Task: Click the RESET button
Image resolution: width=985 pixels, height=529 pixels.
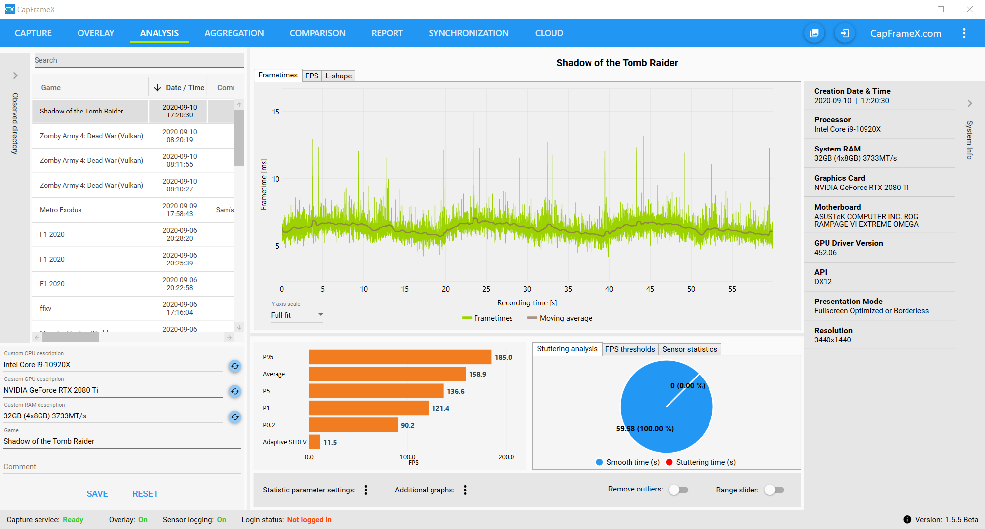Action: click(x=145, y=494)
